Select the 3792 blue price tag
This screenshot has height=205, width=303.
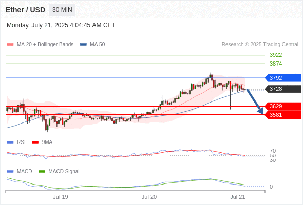tap(283, 78)
